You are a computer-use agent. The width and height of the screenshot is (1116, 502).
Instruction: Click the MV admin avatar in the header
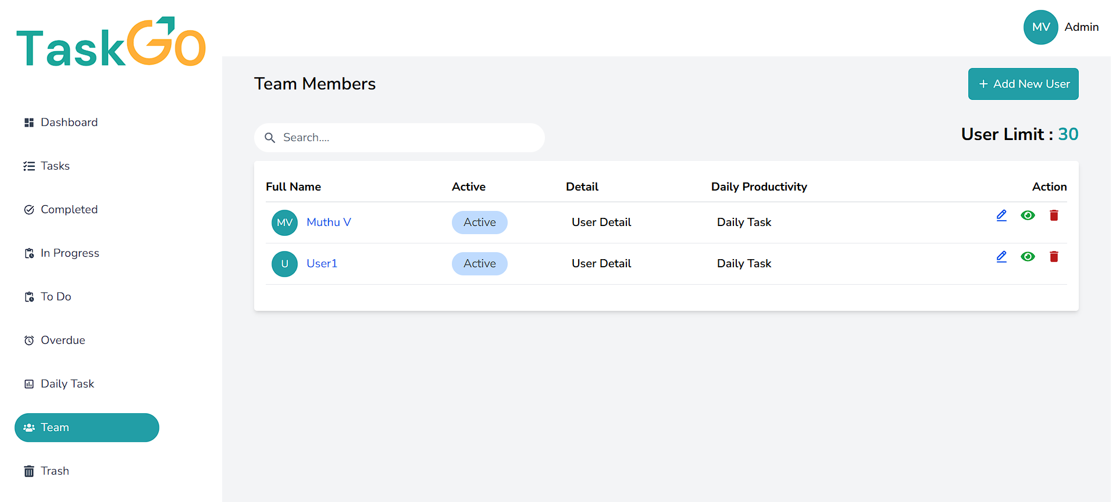[1040, 27]
